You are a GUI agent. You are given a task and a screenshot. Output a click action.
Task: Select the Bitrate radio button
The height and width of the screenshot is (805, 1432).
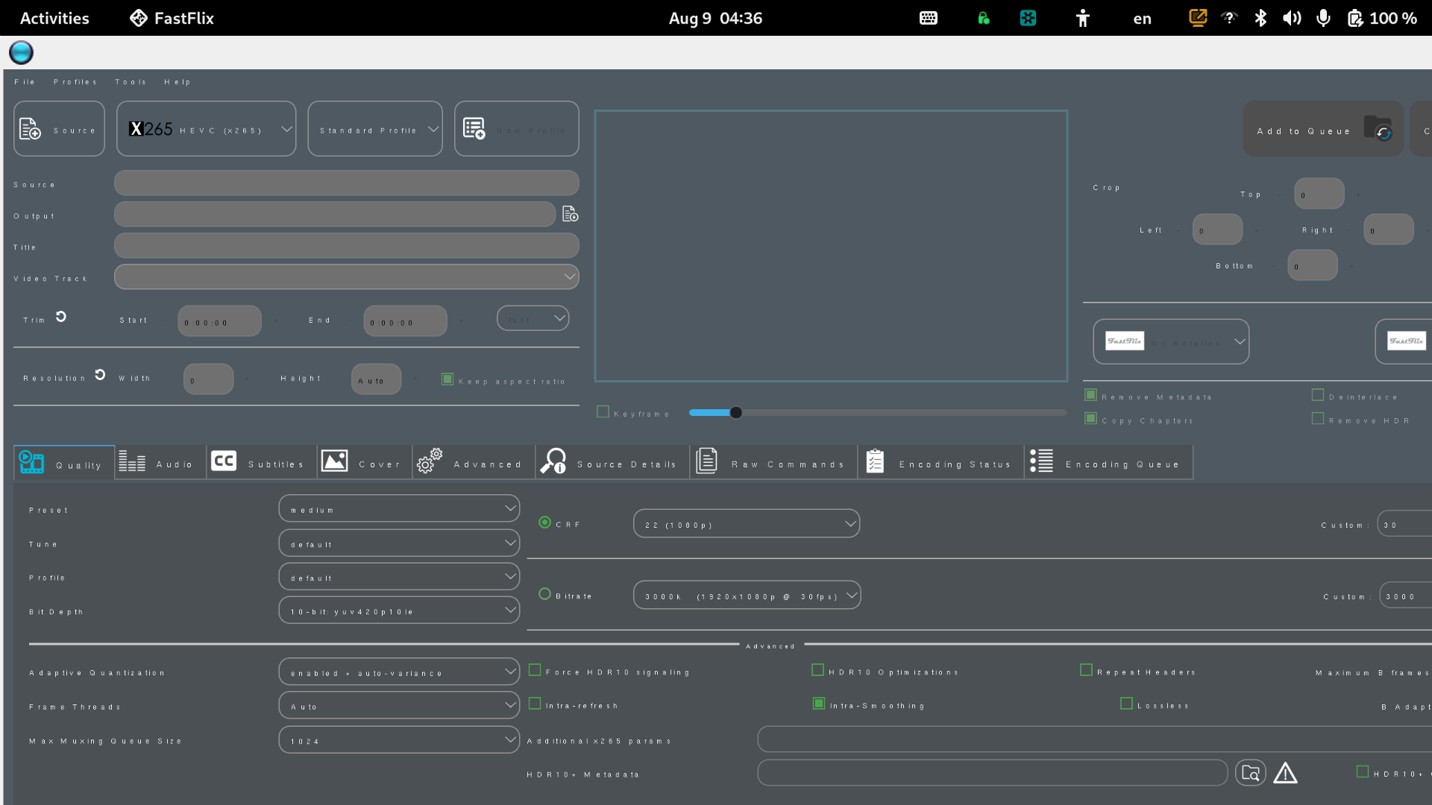coord(544,594)
